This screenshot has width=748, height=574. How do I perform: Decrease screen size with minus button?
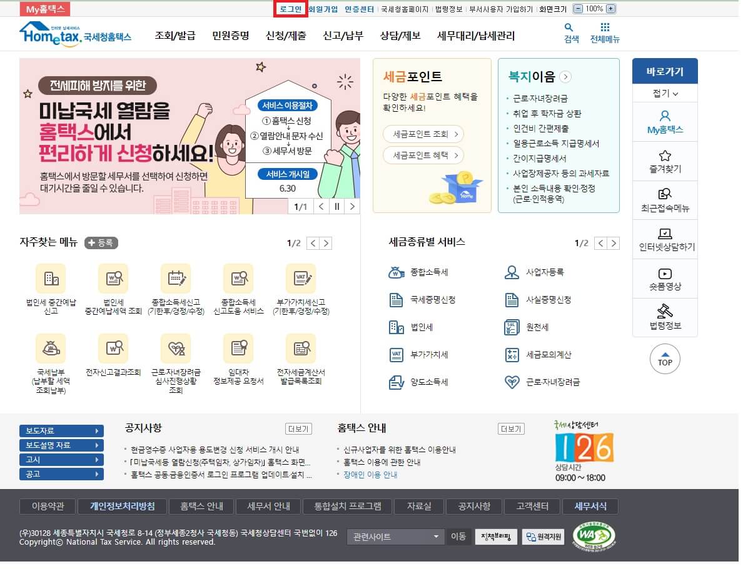pos(578,9)
